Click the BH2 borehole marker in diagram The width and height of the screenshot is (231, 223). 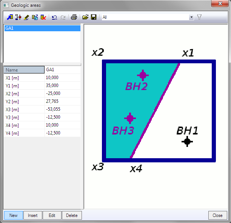(143, 75)
